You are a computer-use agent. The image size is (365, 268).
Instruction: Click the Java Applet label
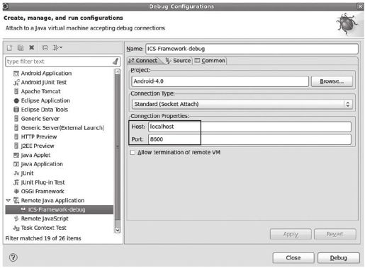coord(35,155)
